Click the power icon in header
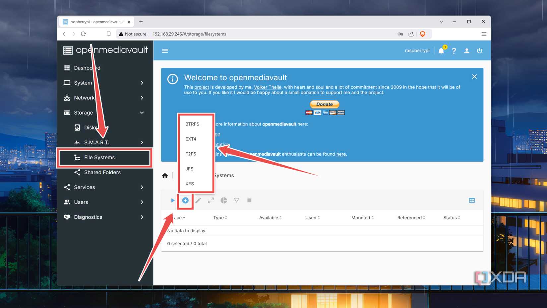This screenshot has width=547, height=308. tap(479, 51)
